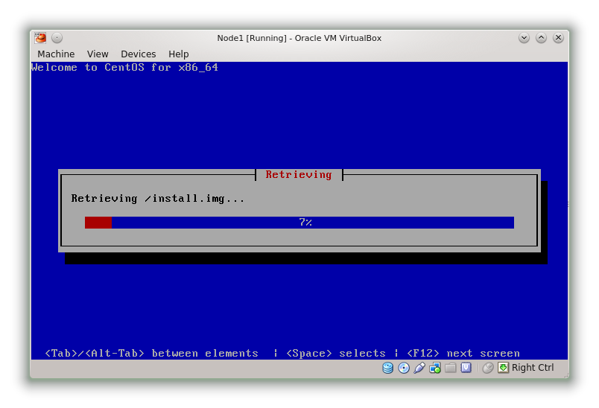
Task: Click the network adapters status icon
Action: coord(435,368)
